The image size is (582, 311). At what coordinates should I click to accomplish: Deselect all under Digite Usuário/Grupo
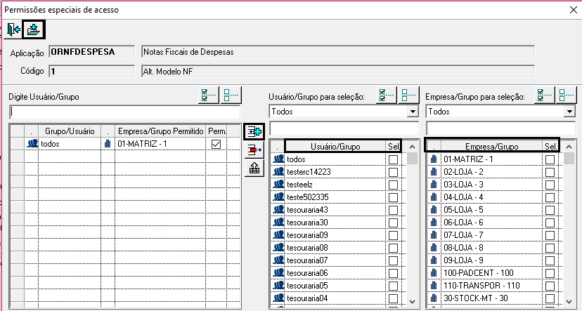(231, 95)
